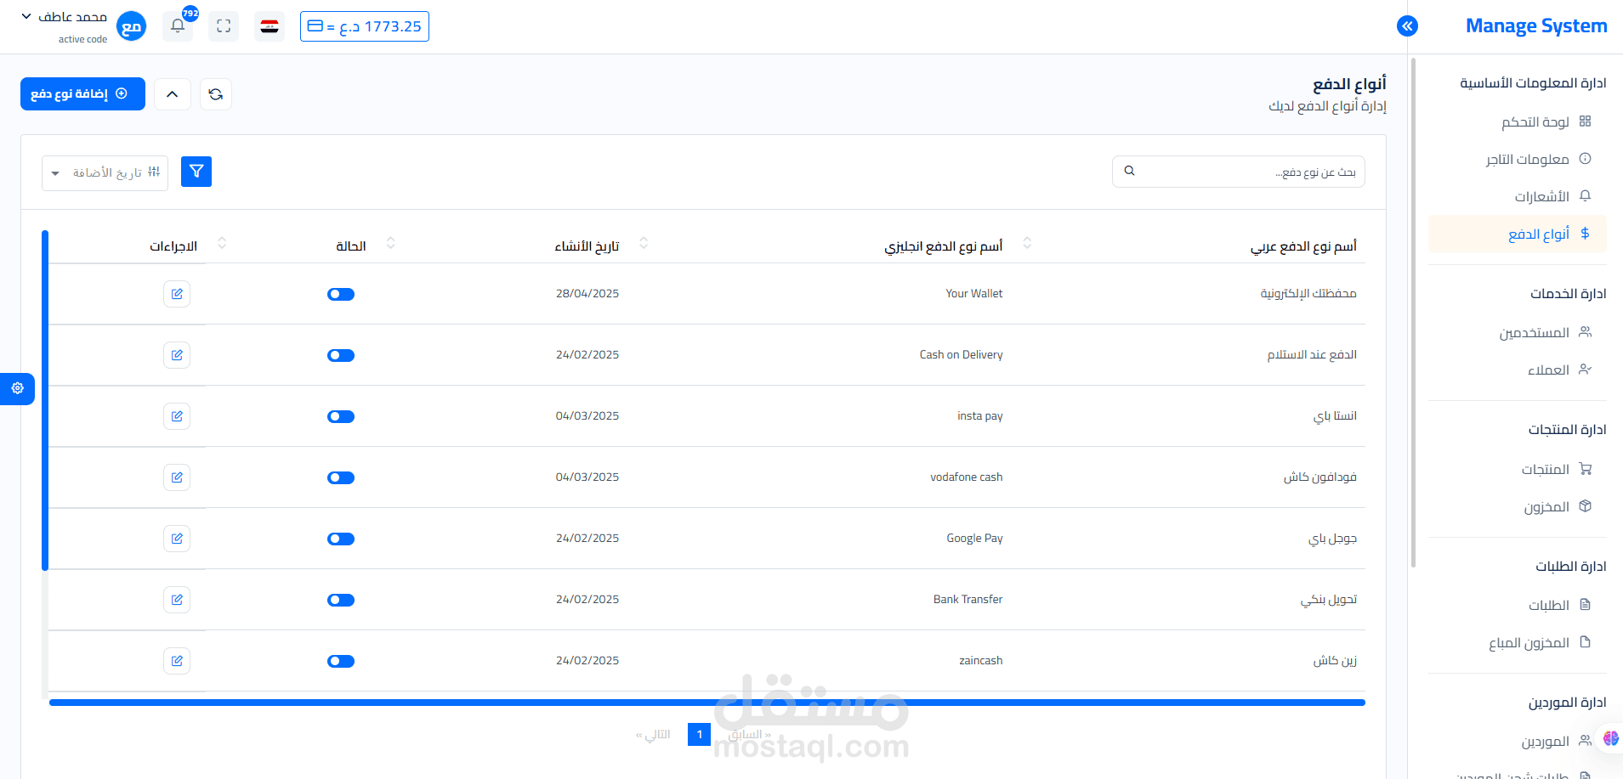Refresh the payment types list

pos(215,93)
